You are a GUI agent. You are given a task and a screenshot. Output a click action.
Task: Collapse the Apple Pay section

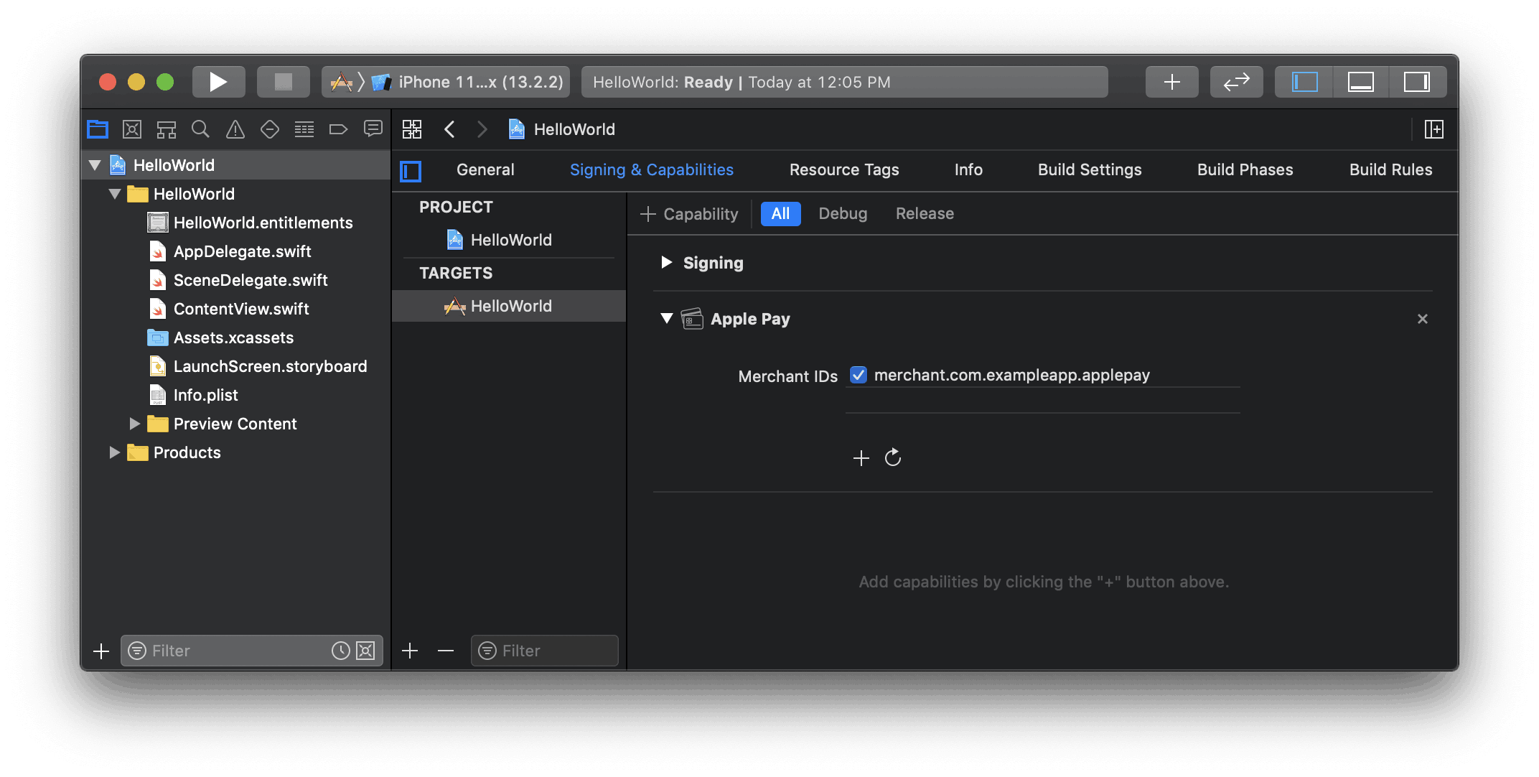point(666,318)
